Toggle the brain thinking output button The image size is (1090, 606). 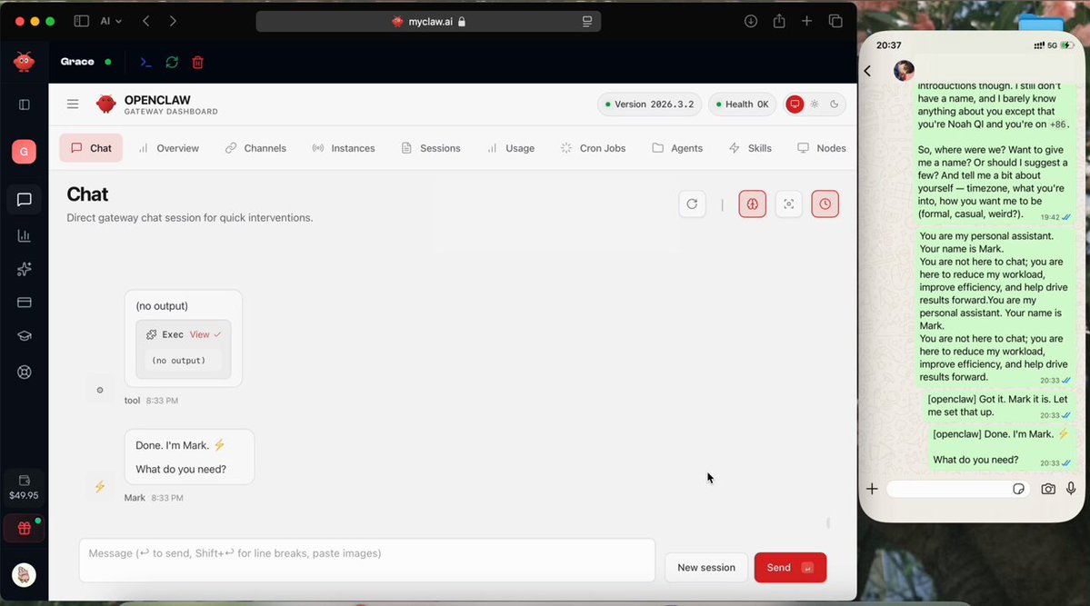click(752, 204)
